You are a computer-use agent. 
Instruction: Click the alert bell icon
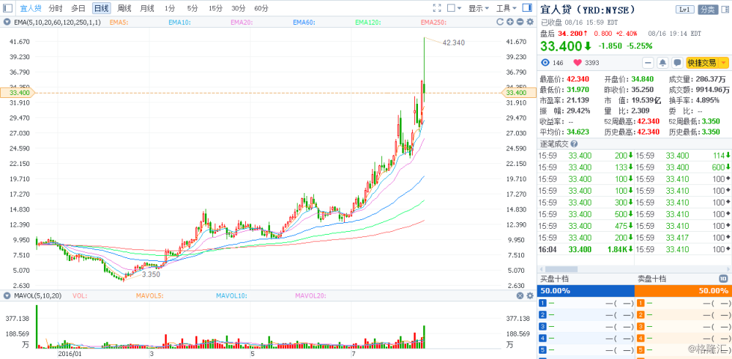pyautogui.click(x=662, y=62)
